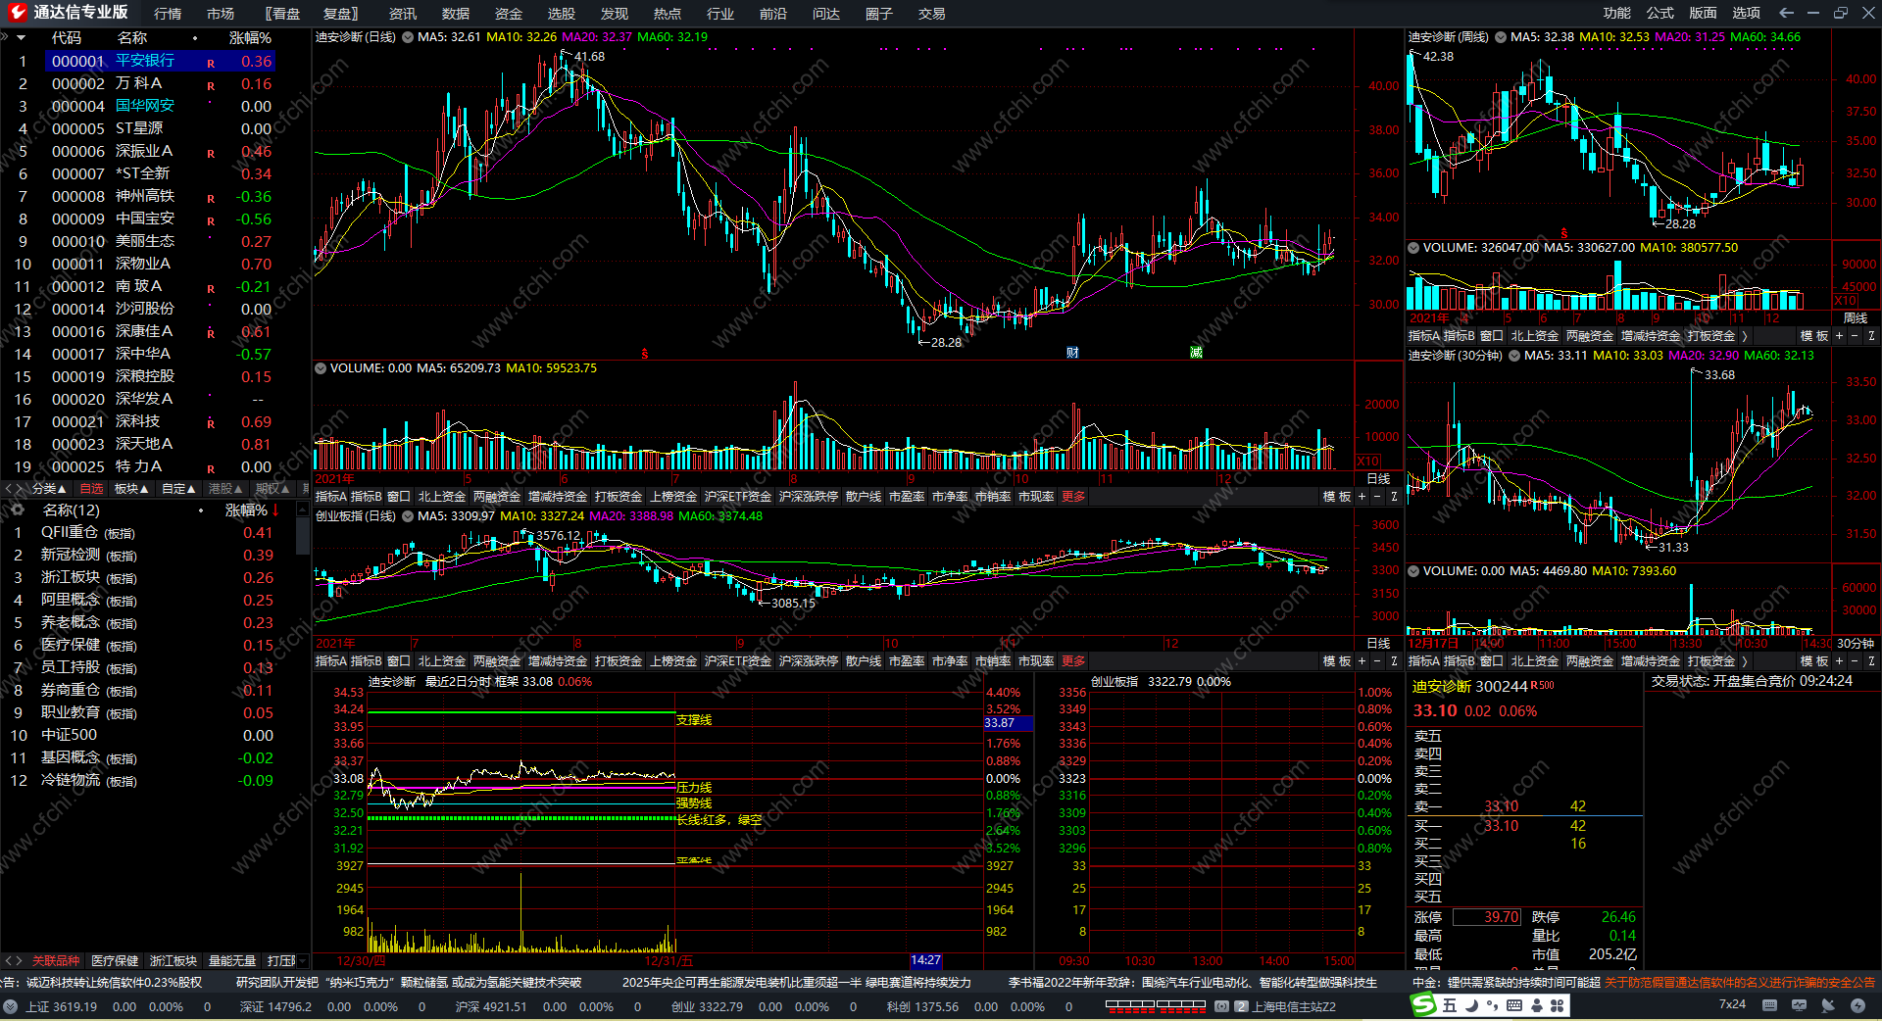Expand more indicator tabs arrow on 30-minute chart
Image resolution: width=1882 pixels, height=1021 pixels.
coord(1746,661)
